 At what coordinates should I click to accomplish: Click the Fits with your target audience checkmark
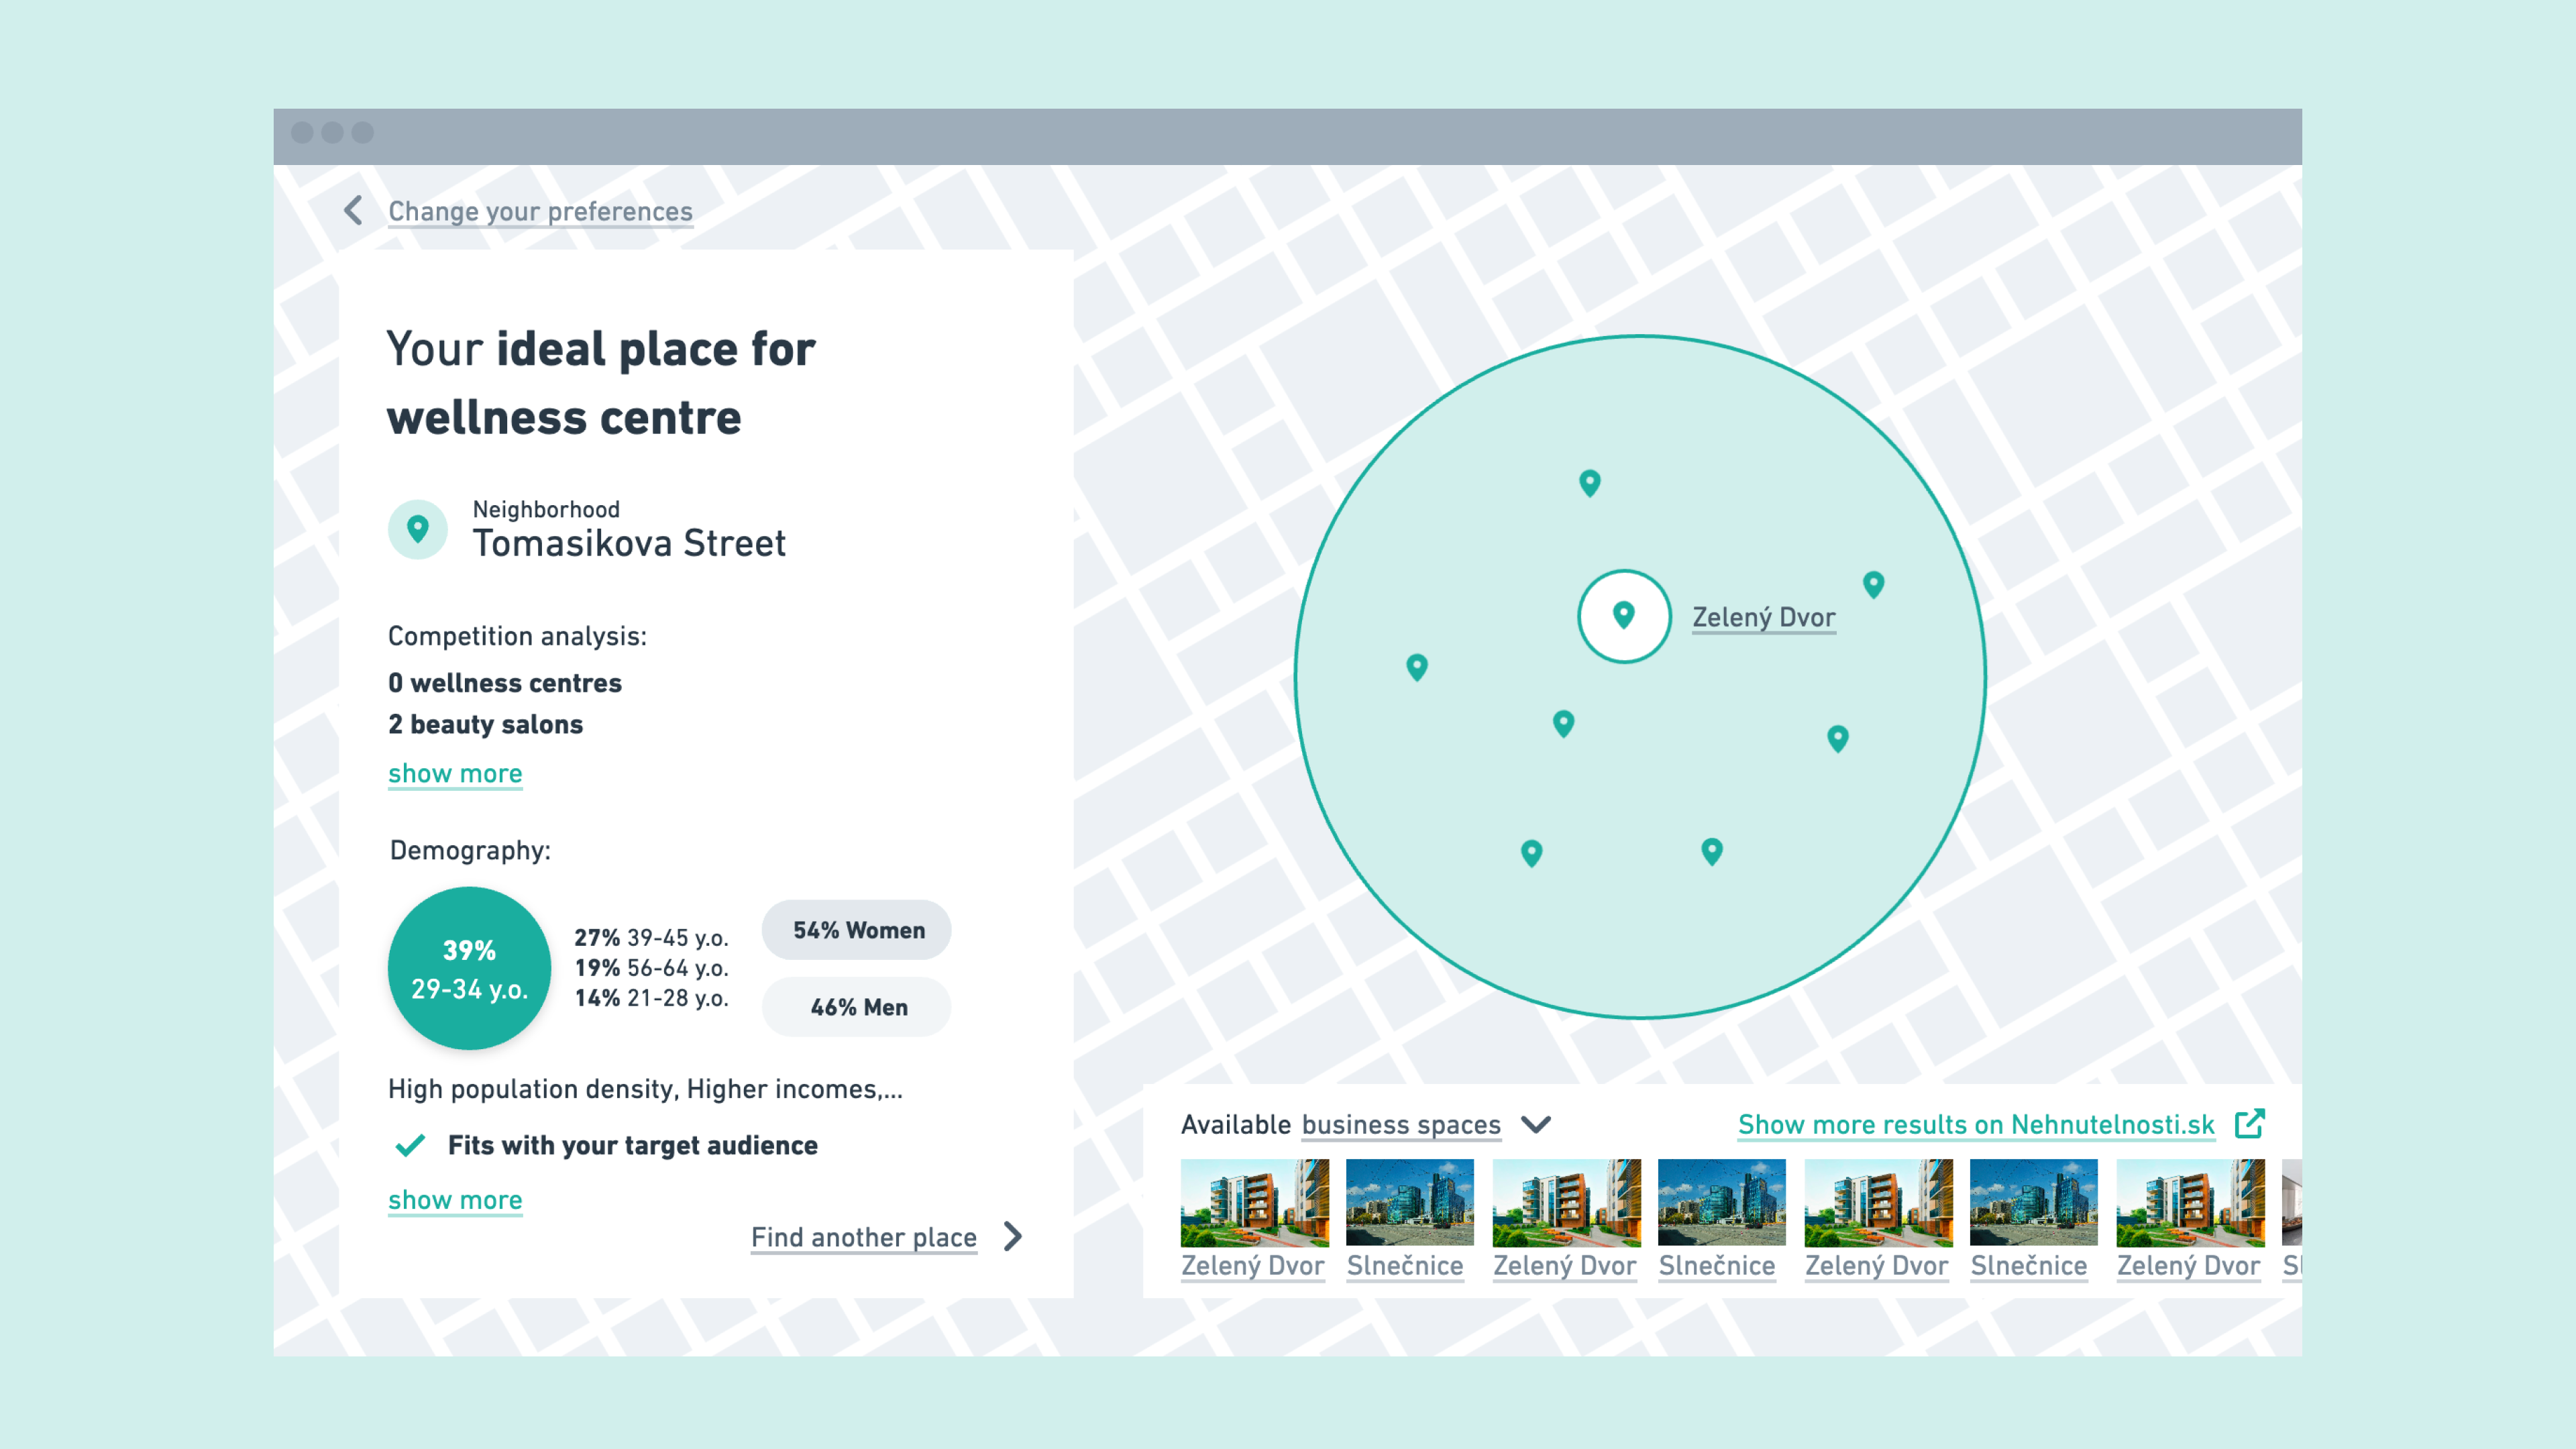coord(410,1145)
